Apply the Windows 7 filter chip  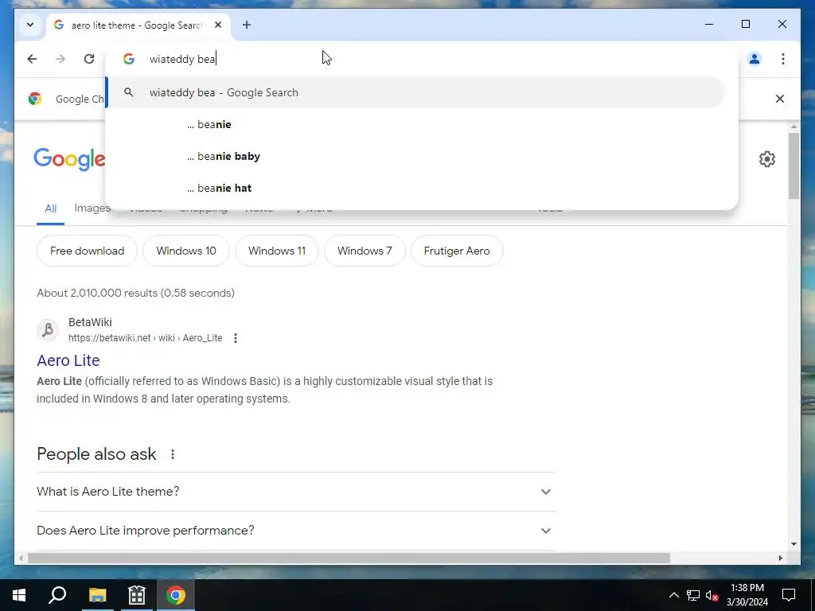(x=365, y=251)
